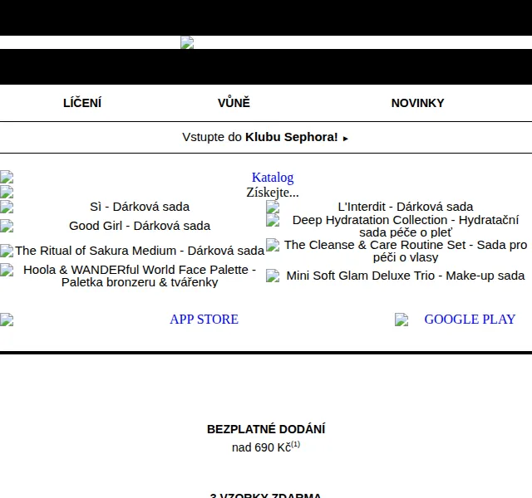Click the Google Play badge image icon
Viewport: 532px width, 498px height.
(401, 320)
